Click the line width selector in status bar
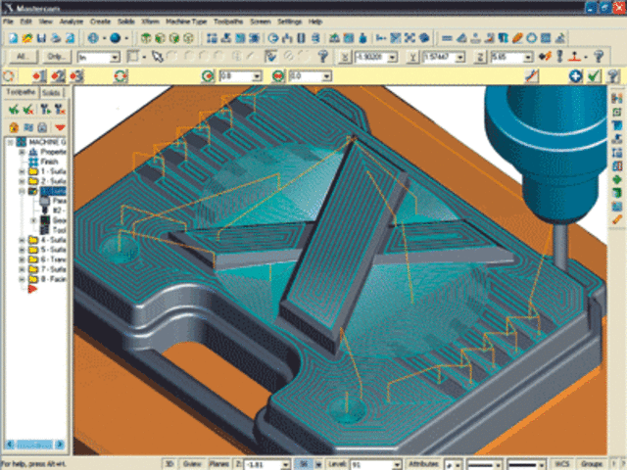Image resolution: width=627 pixels, height=470 pixels. (527, 465)
